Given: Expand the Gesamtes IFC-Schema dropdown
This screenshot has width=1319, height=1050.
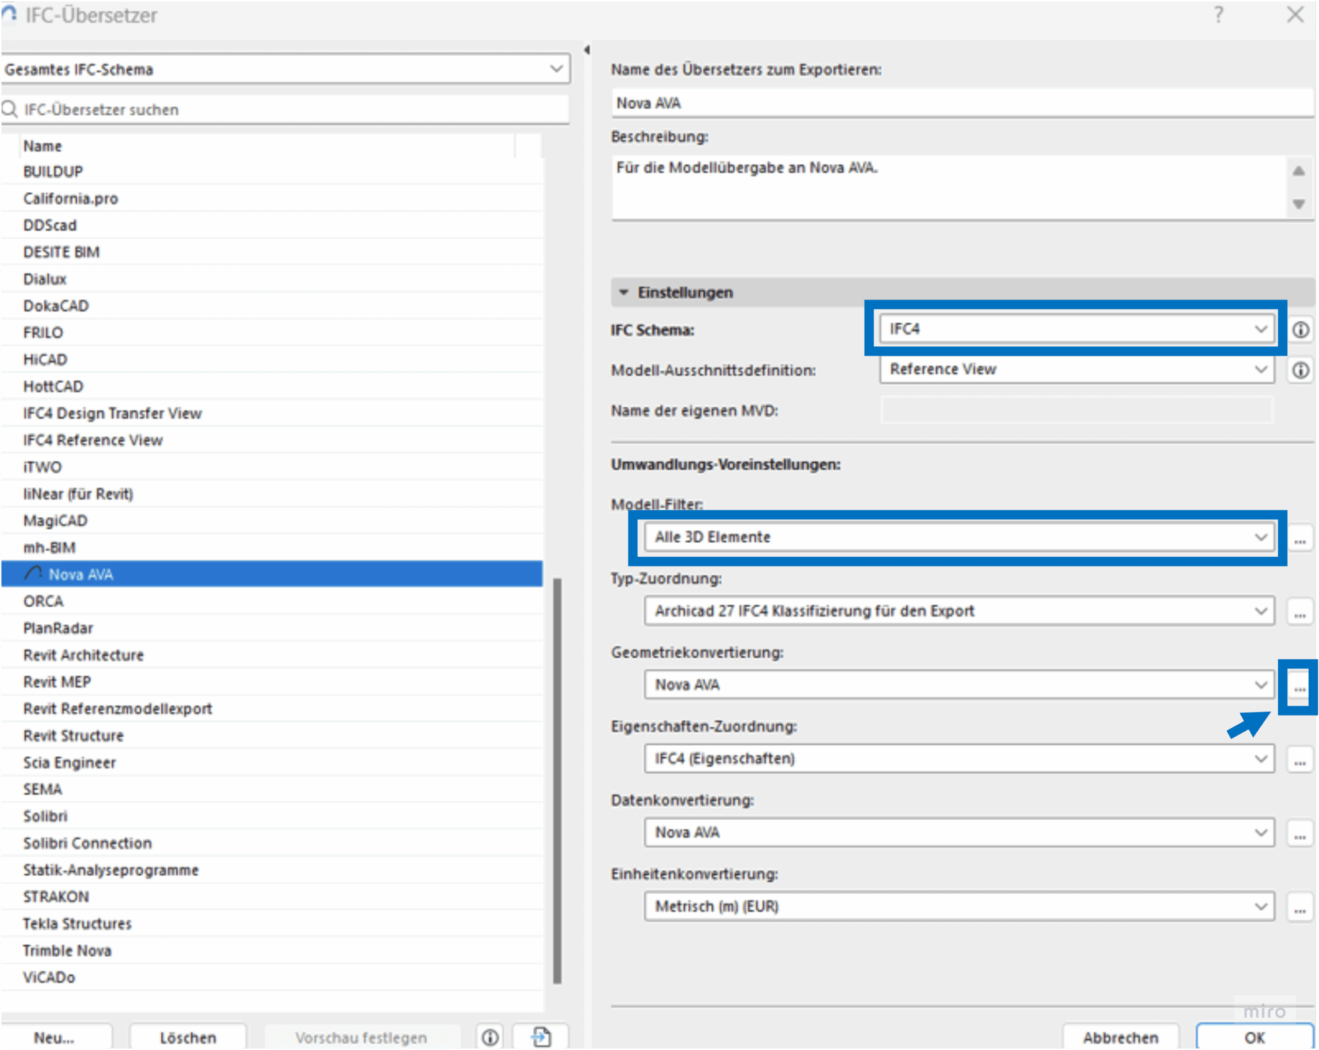Looking at the screenshot, I should click(x=285, y=69).
